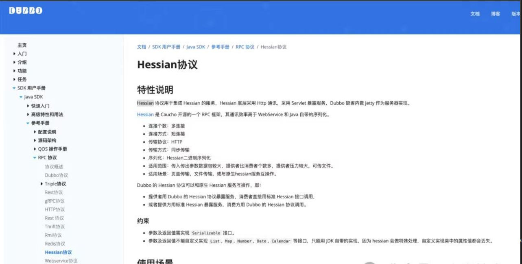Open 快速入门 sidebar entry
Viewport: 522px width, 264px height.
[41, 106]
